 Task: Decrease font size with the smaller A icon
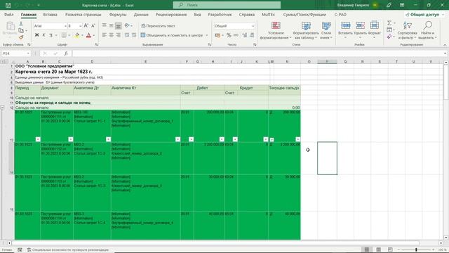tap(93, 26)
